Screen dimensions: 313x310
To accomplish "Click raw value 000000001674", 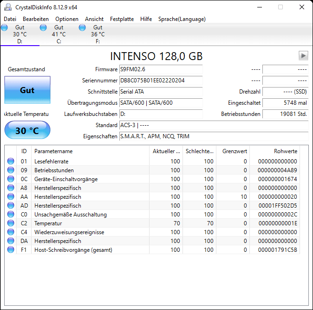I will pos(277,179).
